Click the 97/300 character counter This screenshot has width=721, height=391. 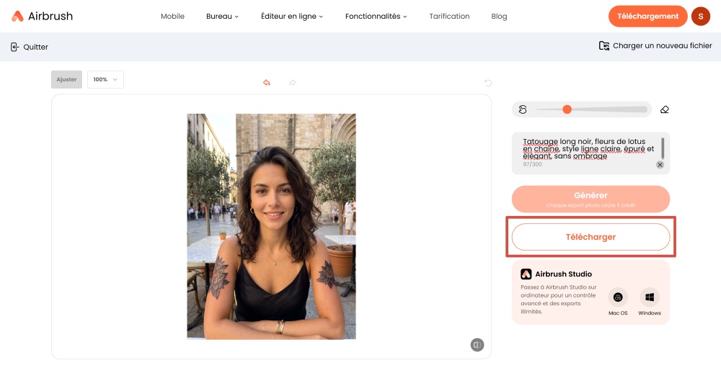click(532, 164)
